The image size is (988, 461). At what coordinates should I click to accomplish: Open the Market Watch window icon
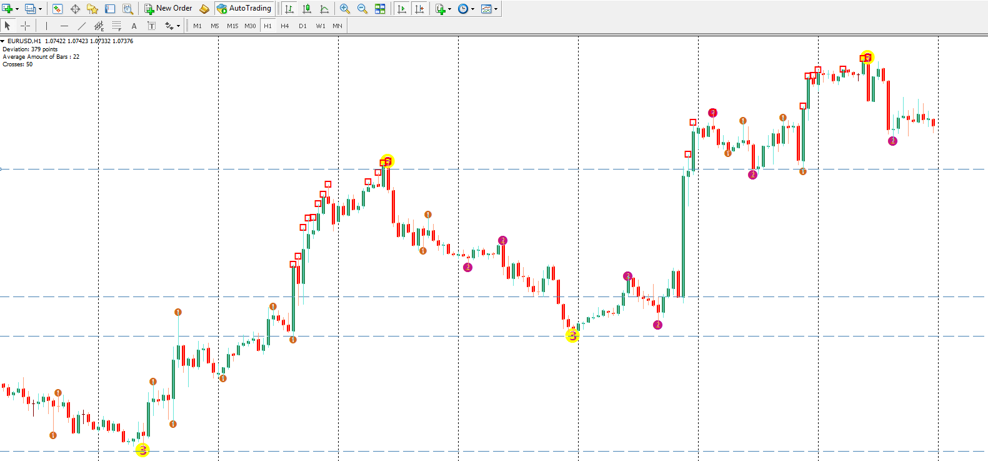click(57, 9)
